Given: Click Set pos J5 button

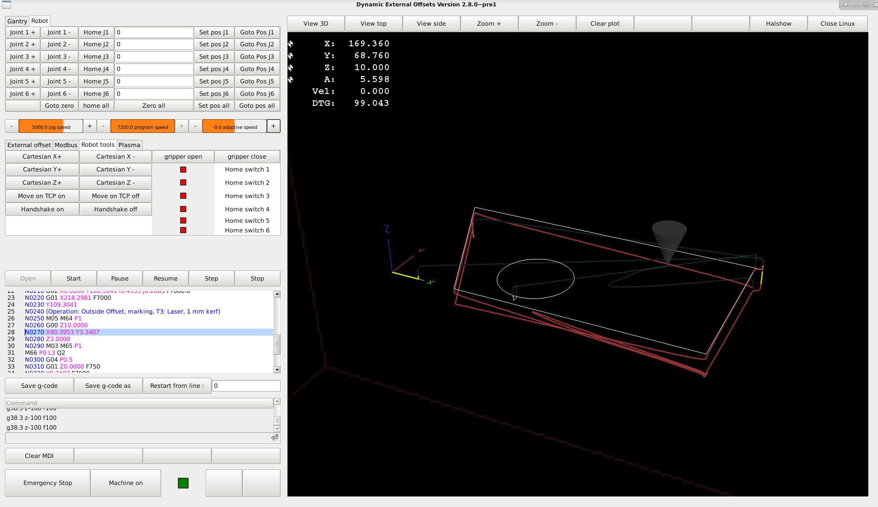Looking at the screenshot, I should [214, 81].
